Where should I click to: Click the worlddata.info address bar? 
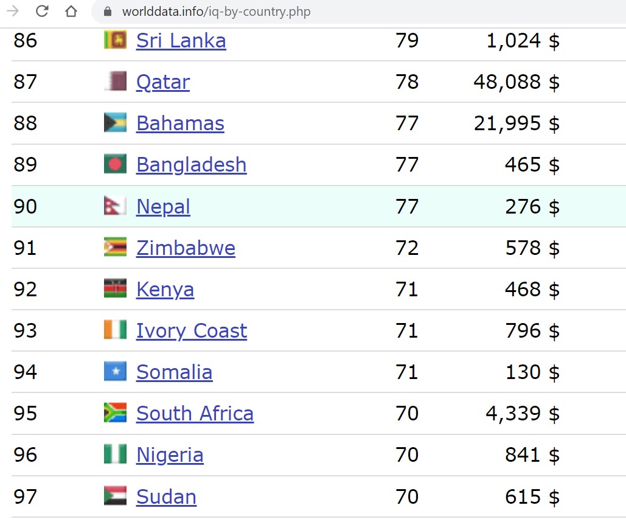tap(360, 12)
